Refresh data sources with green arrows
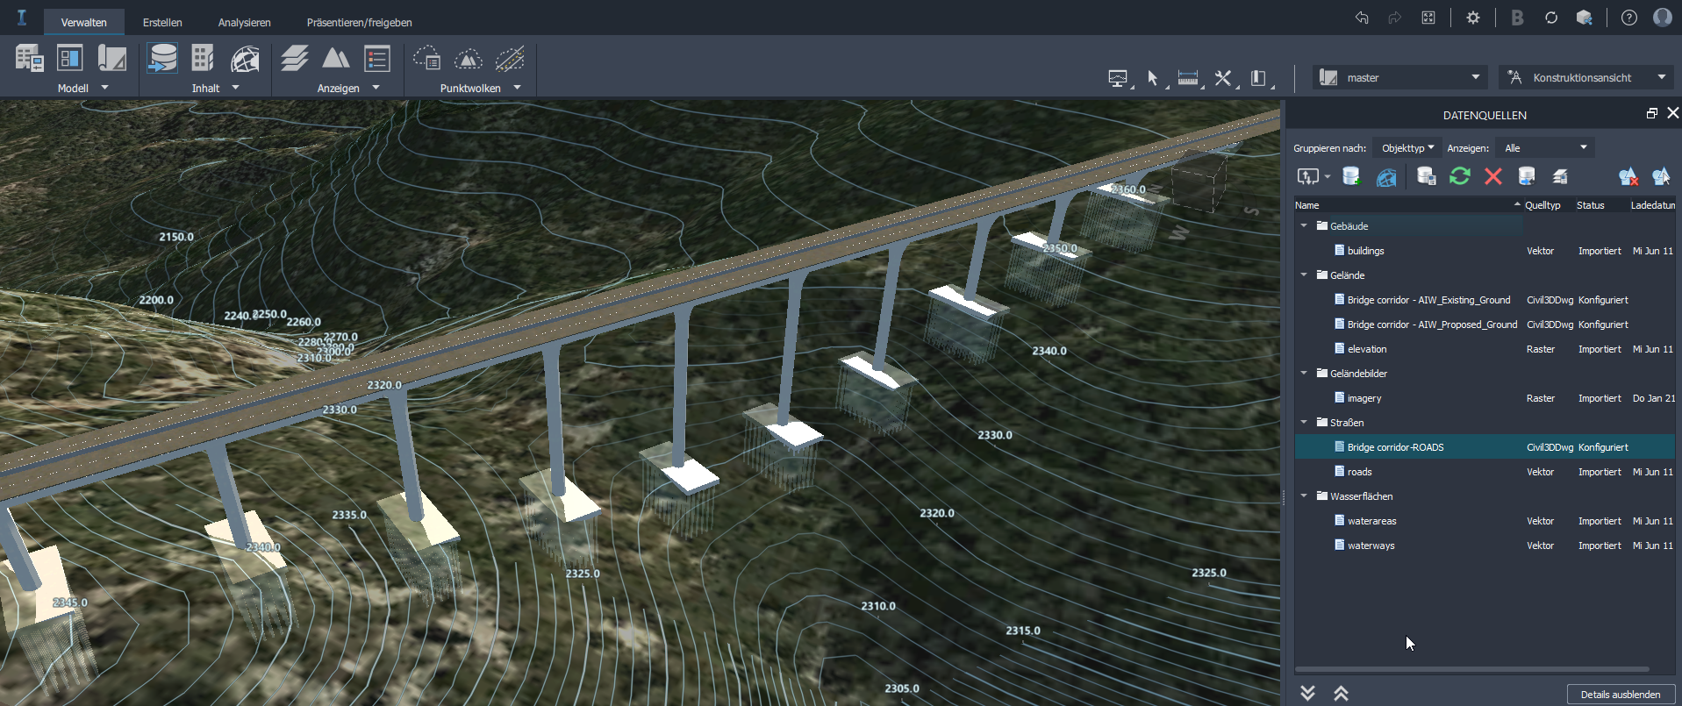1682x706 pixels. [x=1460, y=176]
